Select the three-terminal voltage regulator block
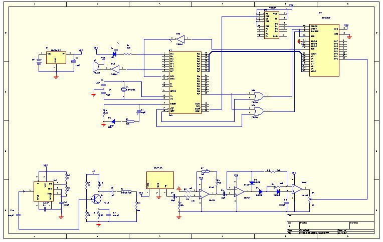This screenshot has height=242, width=383. (56, 57)
